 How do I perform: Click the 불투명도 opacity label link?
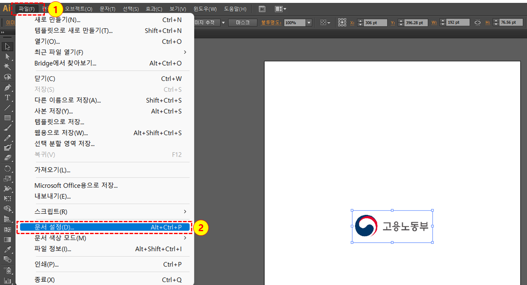(x=271, y=23)
